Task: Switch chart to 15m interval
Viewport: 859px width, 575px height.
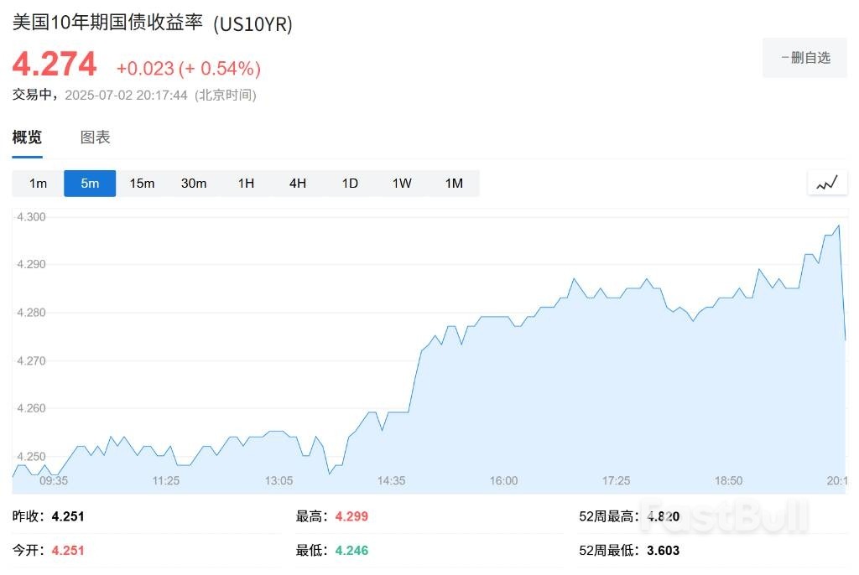Action: coord(142,184)
